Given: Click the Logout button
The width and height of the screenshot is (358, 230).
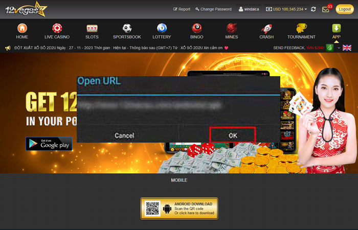Looking at the screenshot, I should click(345, 9).
